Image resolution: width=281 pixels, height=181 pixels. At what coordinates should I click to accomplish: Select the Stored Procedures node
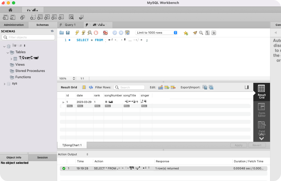click(x=30, y=71)
